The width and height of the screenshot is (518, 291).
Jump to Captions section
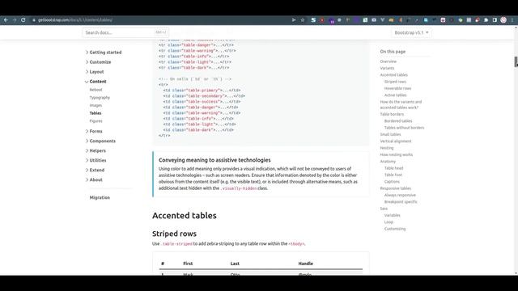[392, 182]
